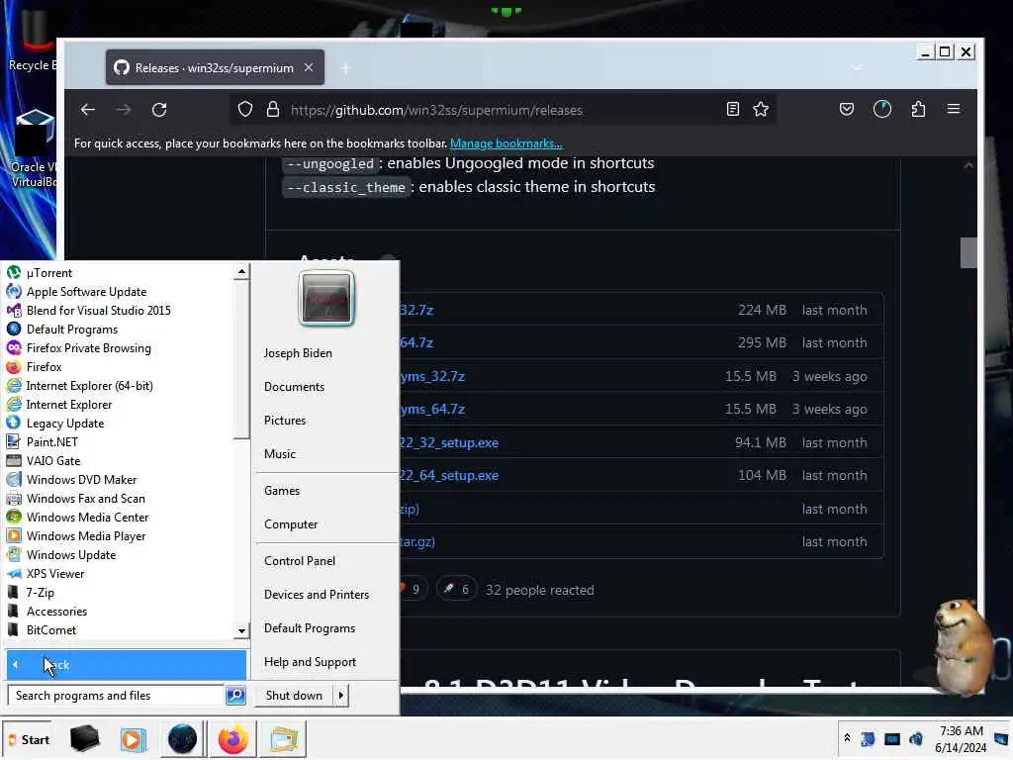Viewport: 1013px width, 760px height.
Task: Open Default Programs in the right pane
Action: [310, 628]
